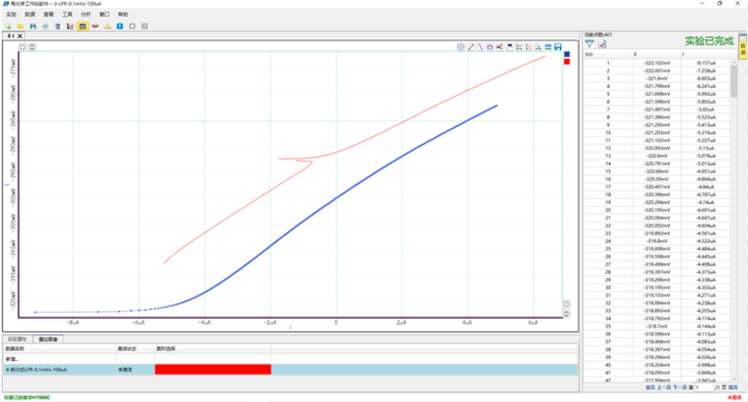
Task: Switch to the 叠加图像 tab
Action: (x=48, y=339)
